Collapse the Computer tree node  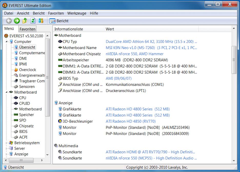(6, 41)
